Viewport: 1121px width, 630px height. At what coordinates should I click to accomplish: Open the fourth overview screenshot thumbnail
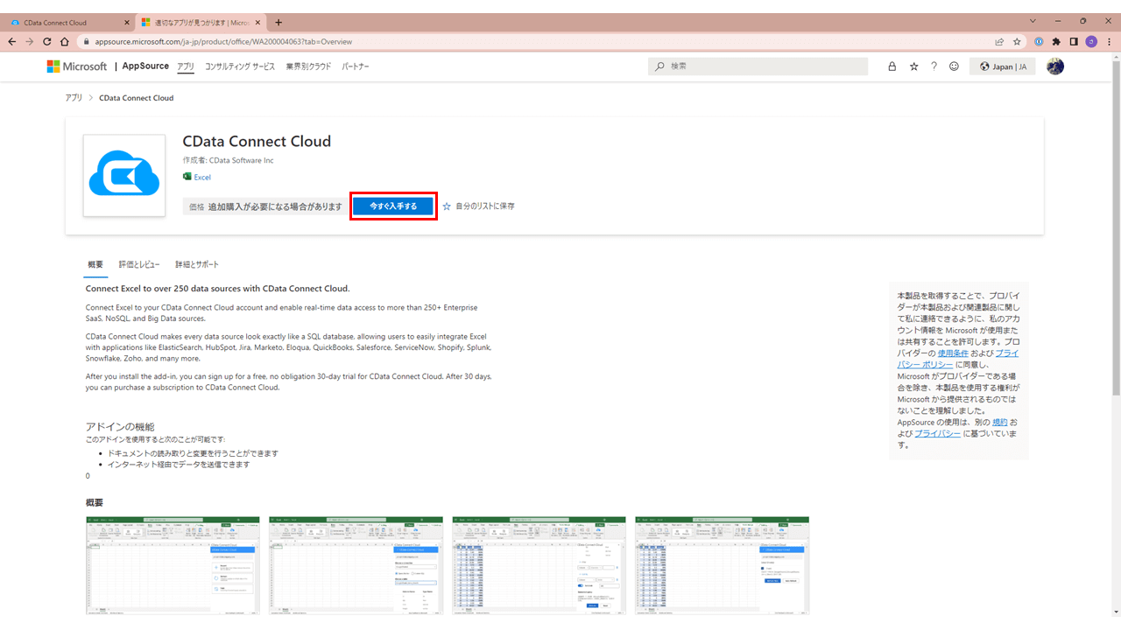[x=722, y=566]
